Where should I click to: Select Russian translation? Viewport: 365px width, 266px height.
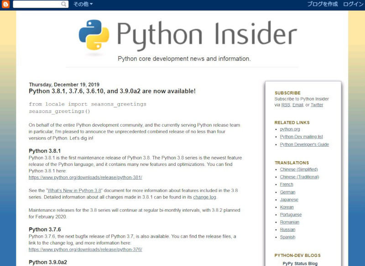(x=287, y=229)
